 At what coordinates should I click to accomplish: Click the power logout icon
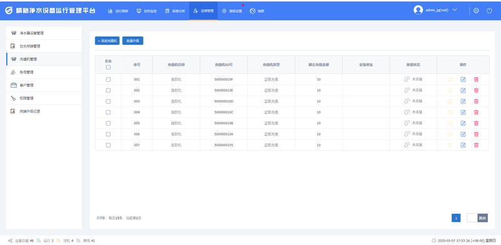pos(489,11)
